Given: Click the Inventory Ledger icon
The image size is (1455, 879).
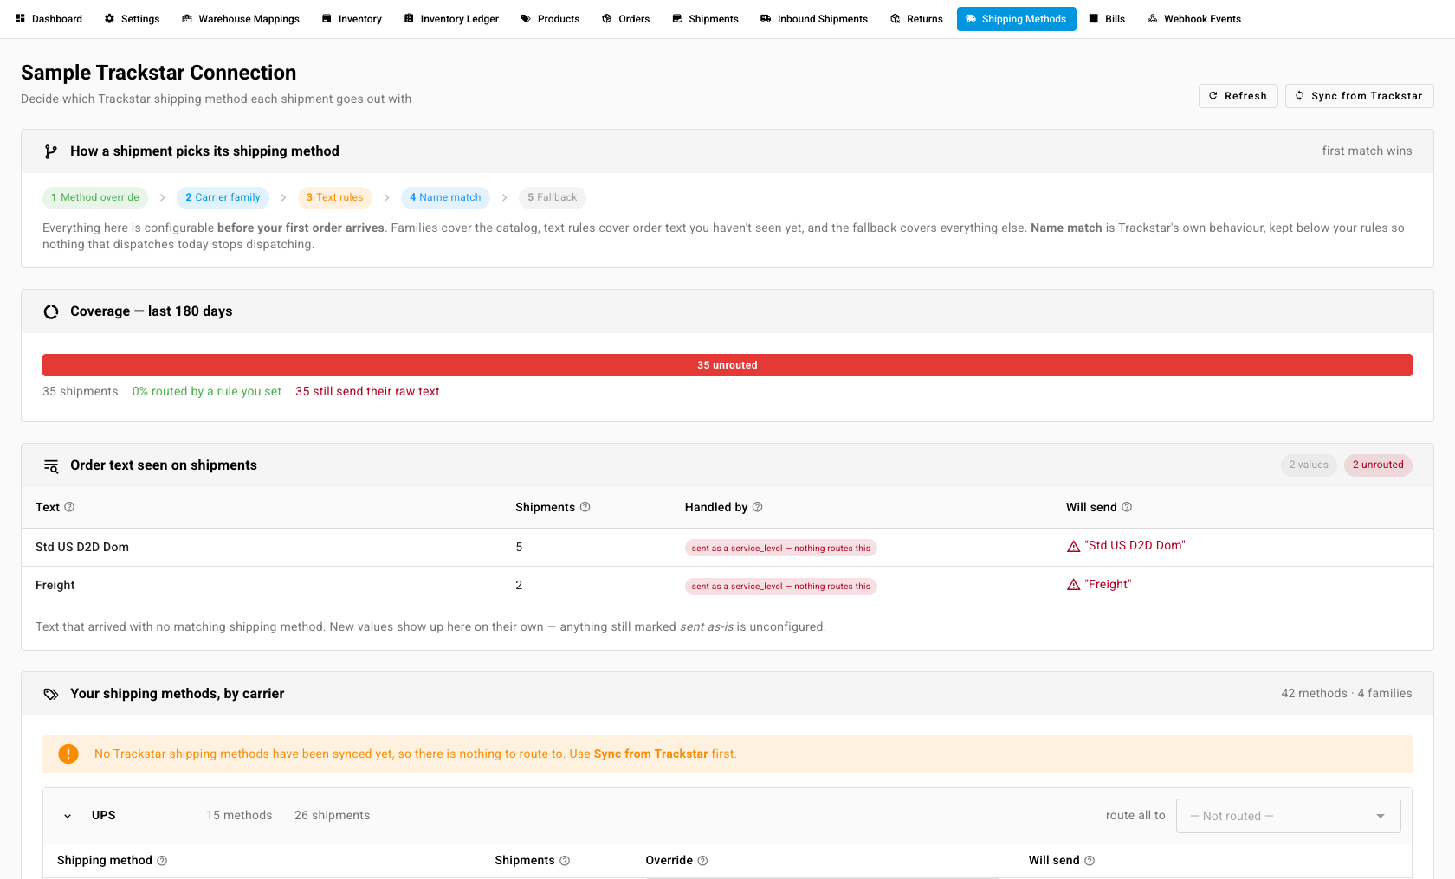Looking at the screenshot, I should (409, 19).
